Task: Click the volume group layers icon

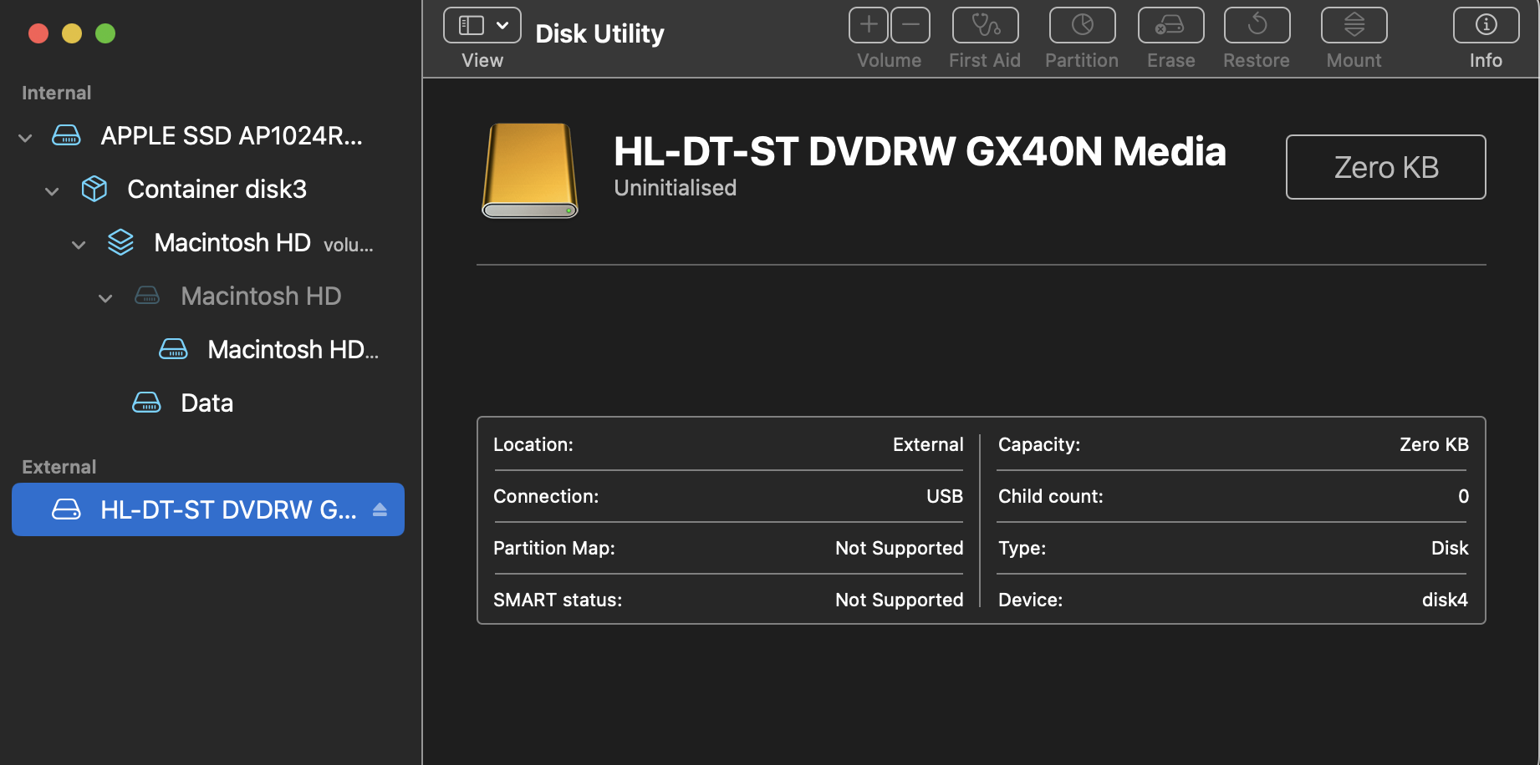Action: pos(121,242)
